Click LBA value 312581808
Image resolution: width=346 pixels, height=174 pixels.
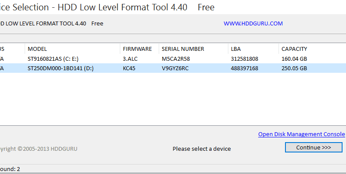[x=244, y=59]
